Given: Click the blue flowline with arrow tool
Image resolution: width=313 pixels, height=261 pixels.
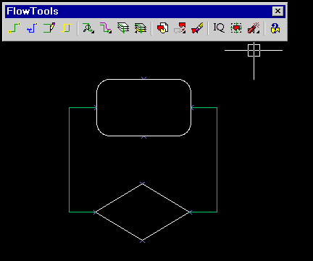Looking at the screenshot, I should point(32,28).
